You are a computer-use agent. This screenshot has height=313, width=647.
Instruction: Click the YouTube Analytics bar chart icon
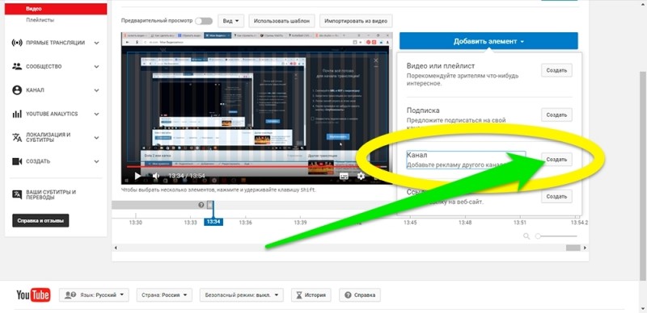pyautogui.click(x=17, y=114)
